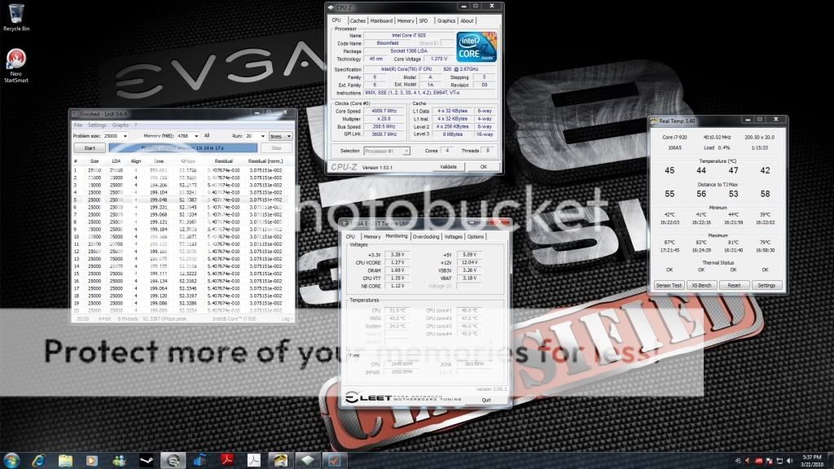The width and height of the screenshot is (834, 469).
Task: Open the red Adobe Reader taskbar icon
Action: click(226, 460)
